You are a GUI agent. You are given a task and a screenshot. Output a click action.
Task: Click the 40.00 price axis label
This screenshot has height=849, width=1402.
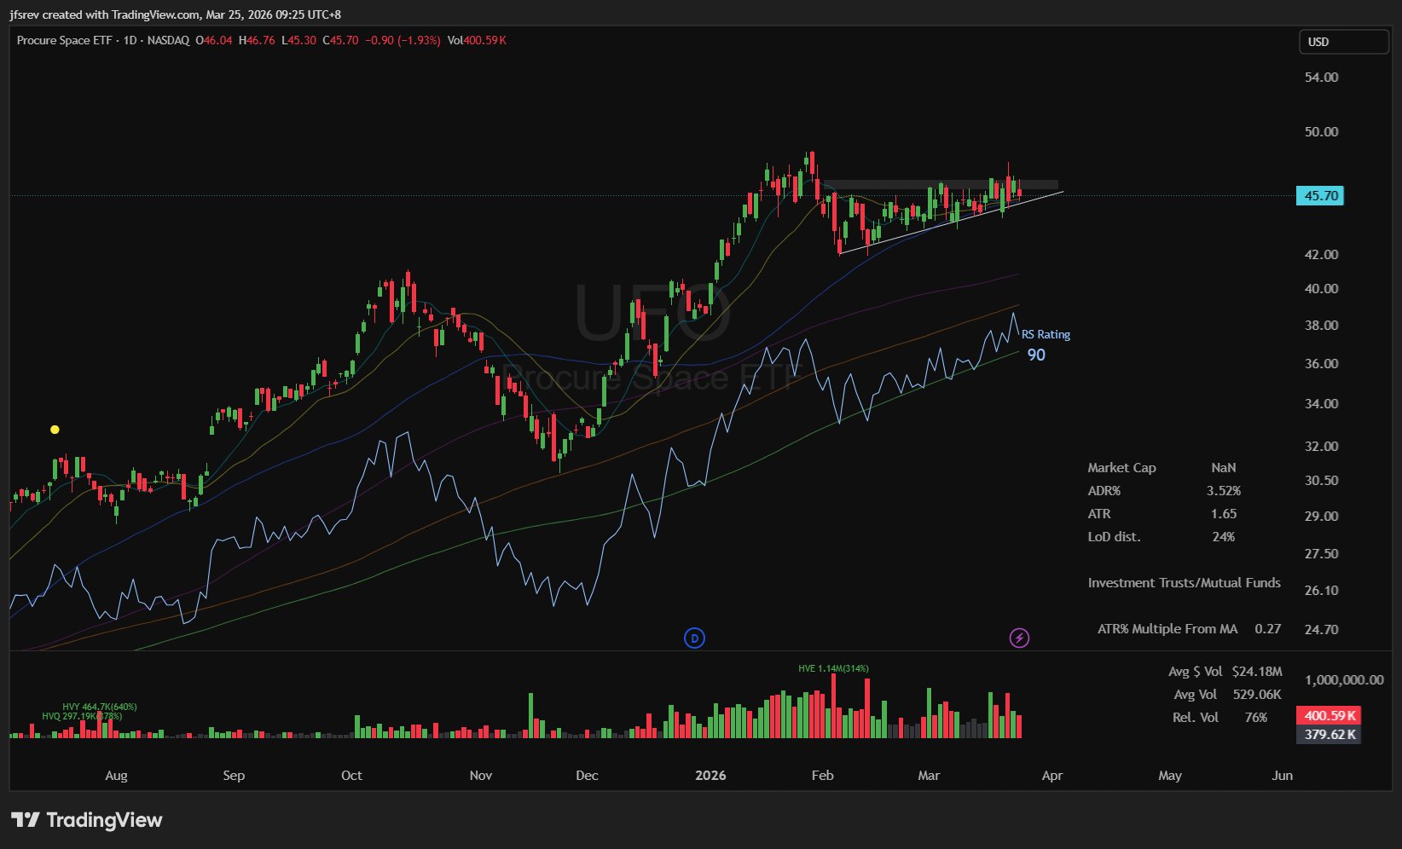[x=1321, y=288]
